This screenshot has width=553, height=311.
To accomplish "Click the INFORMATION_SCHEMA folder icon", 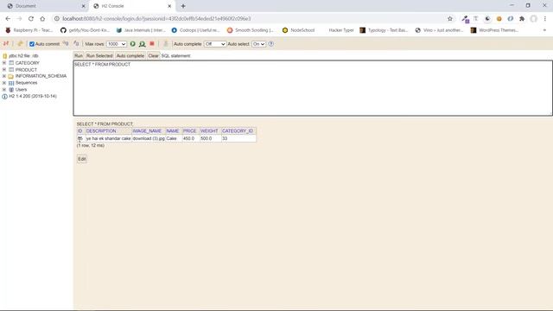I will click(x=11, y=76).
